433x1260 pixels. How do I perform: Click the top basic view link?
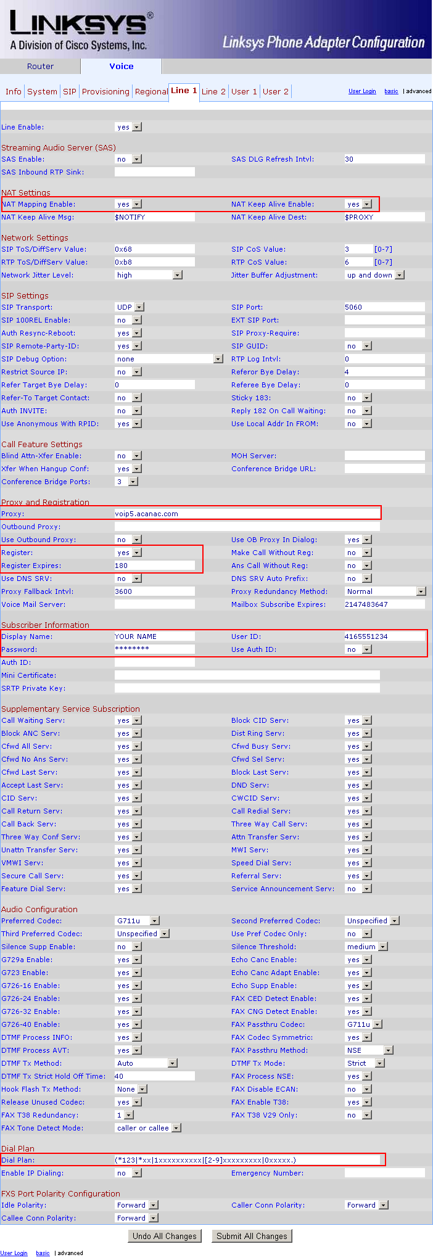coord(391,91)
